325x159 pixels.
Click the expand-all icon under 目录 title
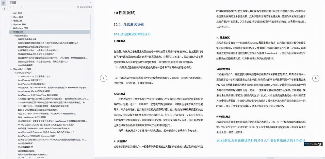(10, 7)
